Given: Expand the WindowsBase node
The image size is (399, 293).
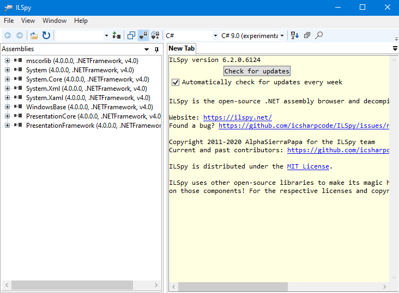Looking at the screenshot, I should click(8, 107).
